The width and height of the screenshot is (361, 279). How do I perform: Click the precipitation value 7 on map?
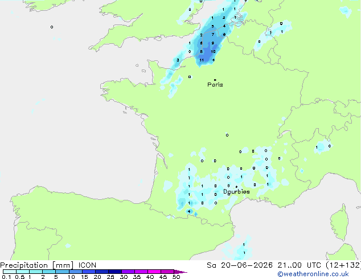[213, 35]
